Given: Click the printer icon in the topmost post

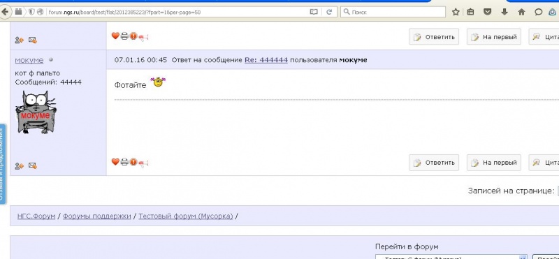Looking at the screenshot, I should [x=124, y=36].
